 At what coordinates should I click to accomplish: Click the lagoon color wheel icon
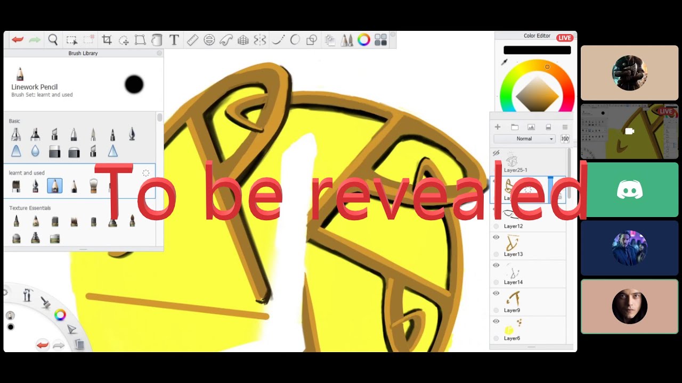[60, 315]
